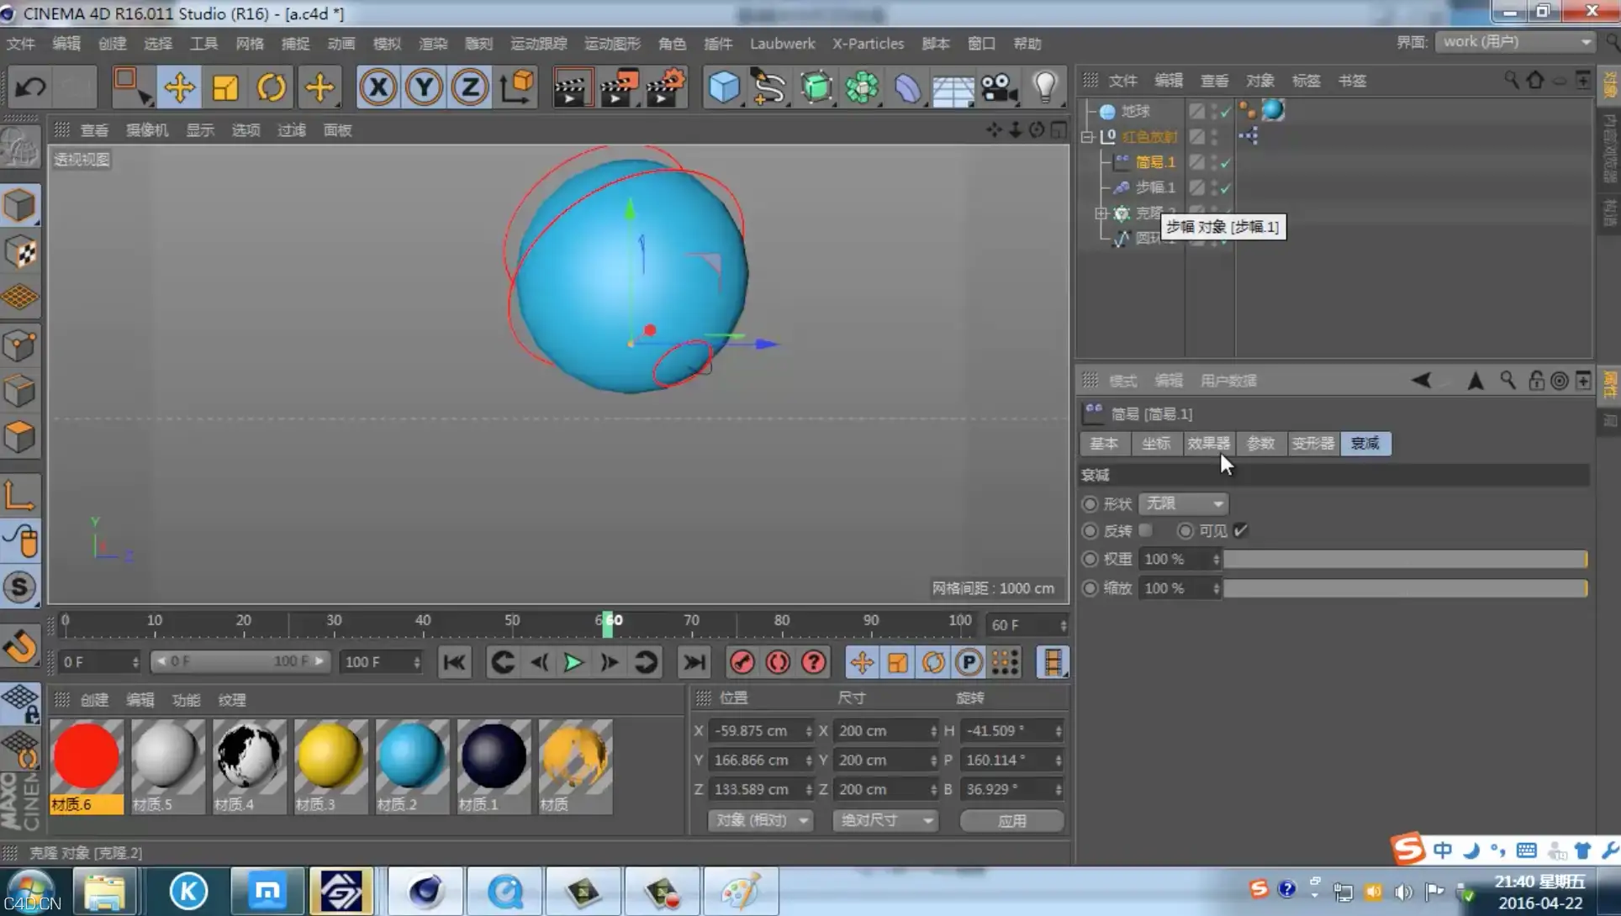Add a cube primitive object

point(723,87)
